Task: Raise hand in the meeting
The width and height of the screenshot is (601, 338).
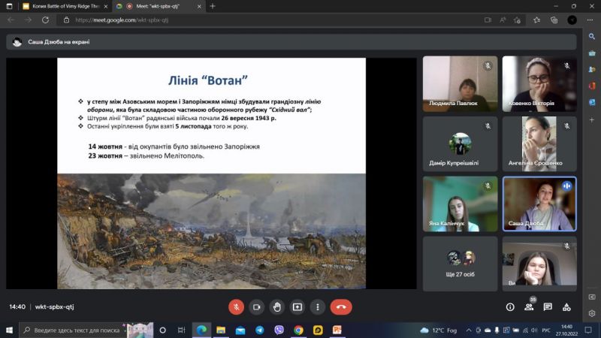Action: [x=276, y=307]
